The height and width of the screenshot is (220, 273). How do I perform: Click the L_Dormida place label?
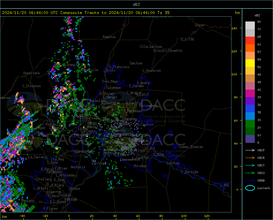point(190,172)
